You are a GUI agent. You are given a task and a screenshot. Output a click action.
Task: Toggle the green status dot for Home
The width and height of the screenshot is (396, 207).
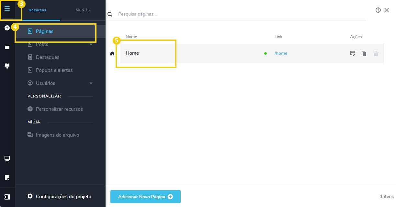[266, 53]
